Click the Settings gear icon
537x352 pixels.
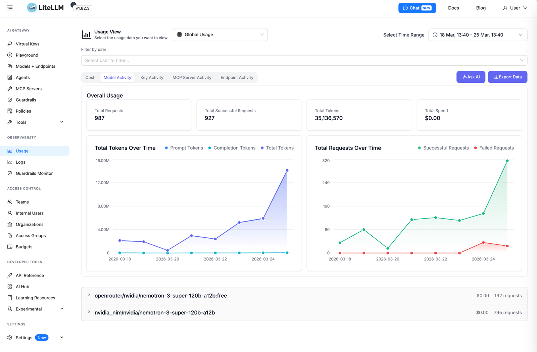[x=10, y=338]
